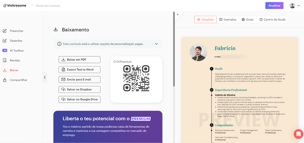Screen dimensions: 304x143
Task: Click the Experiência Profissional briefcase icon
Action: 211,90
